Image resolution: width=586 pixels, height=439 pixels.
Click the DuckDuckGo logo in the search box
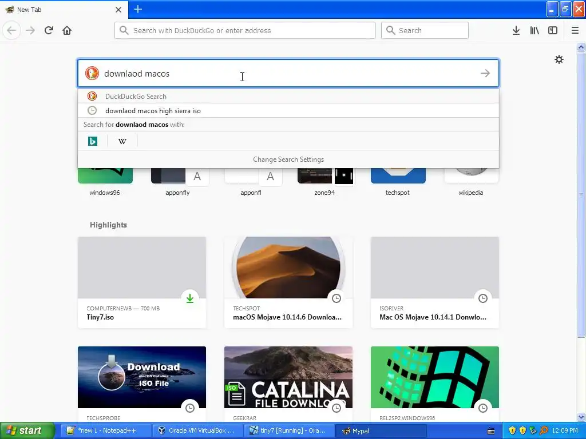[x=92, y=73]
